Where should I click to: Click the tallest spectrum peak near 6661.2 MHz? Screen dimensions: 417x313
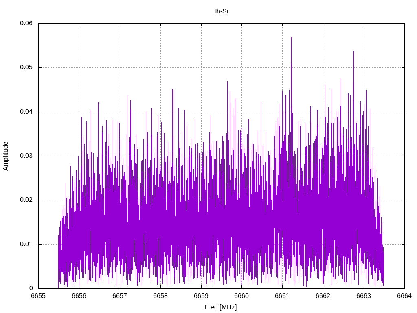[291, 37]
